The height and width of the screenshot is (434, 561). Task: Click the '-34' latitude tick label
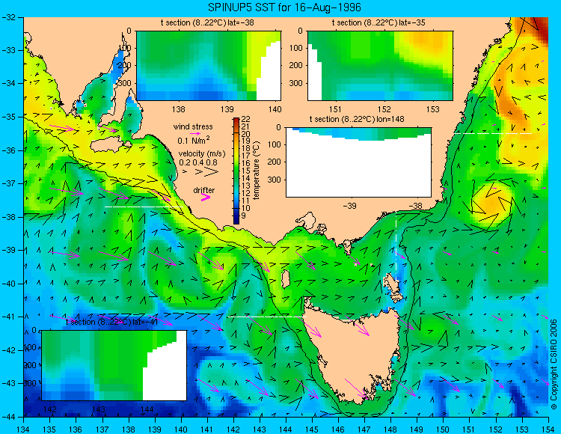pos(7,83)
